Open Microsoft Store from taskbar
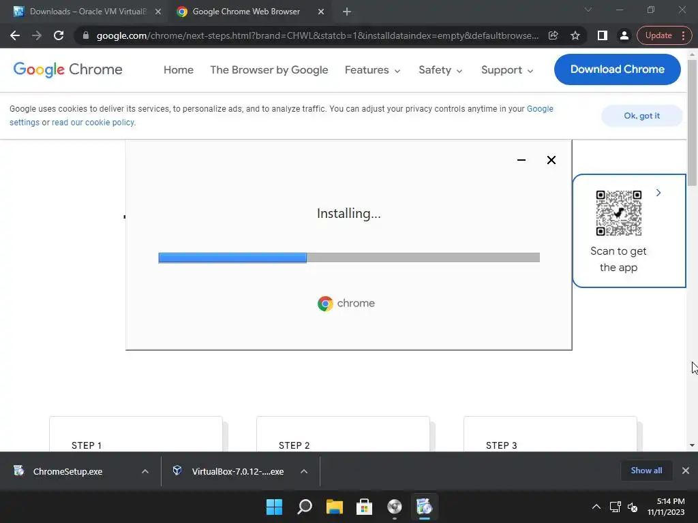The height and width of the screenshot is (523, 698). point(364,507)
